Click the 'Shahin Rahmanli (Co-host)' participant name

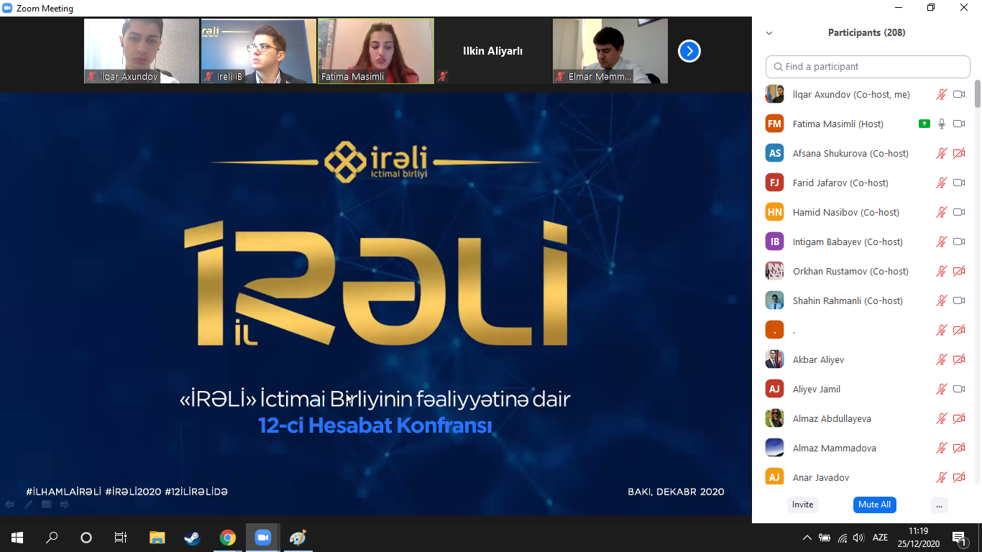[848, 300]
